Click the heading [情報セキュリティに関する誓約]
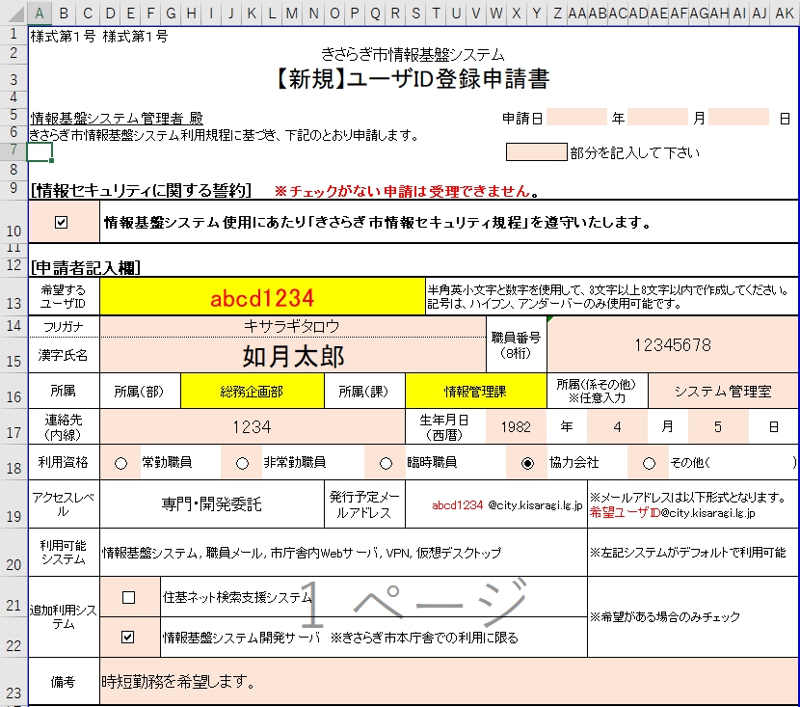The image size is (800, 707). (142, 190)
